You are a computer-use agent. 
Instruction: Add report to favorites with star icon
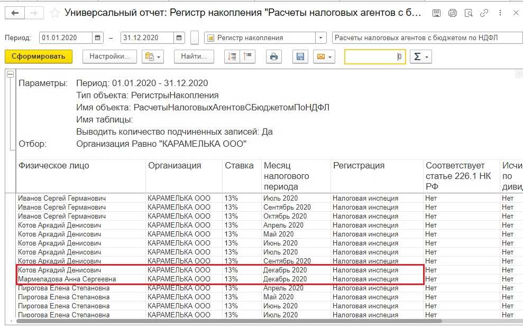(54, 13)
